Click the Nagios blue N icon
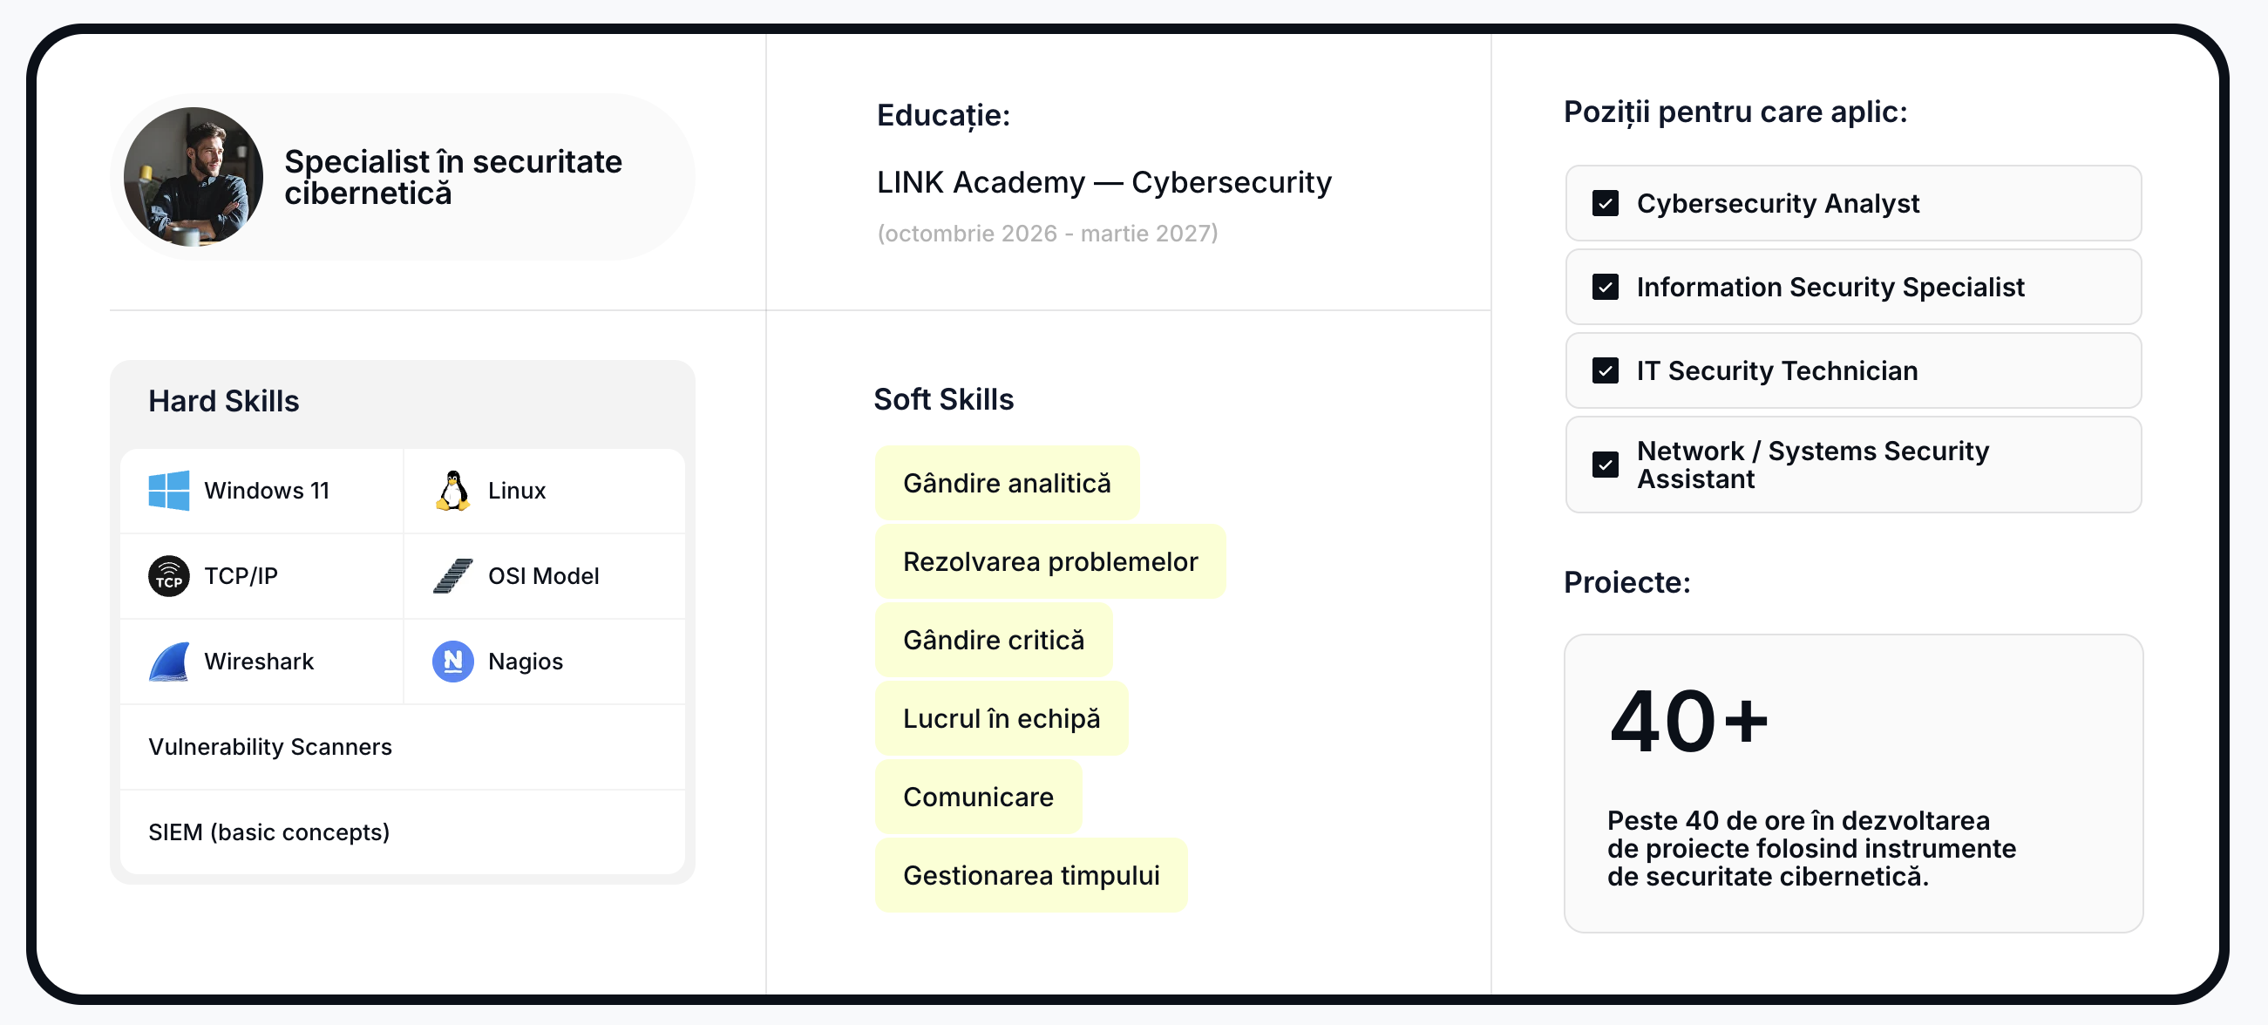Image resolution: width=2268 pixels, height=1025 pixels. tap(452, 662)
